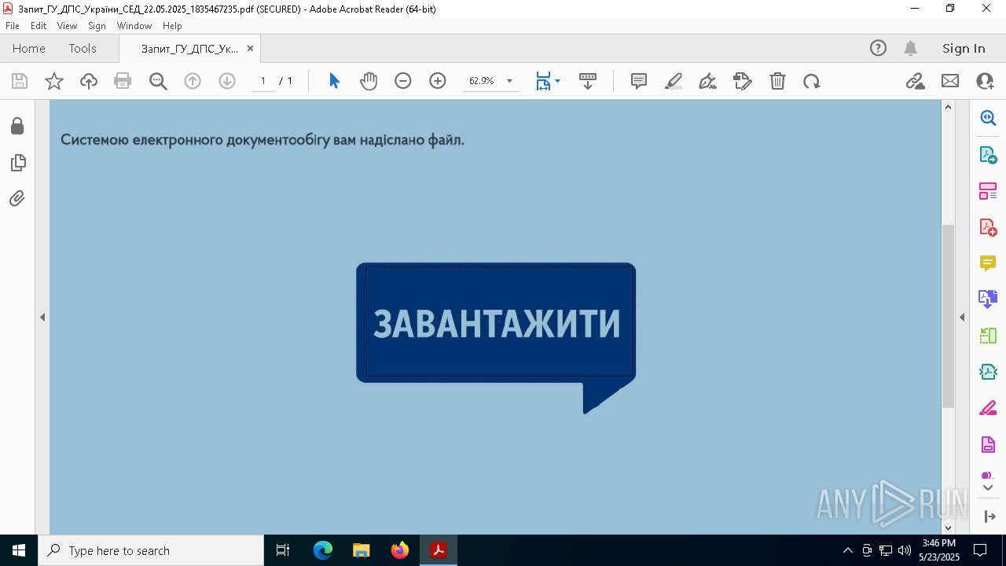
Task: Click the page number input field
Action: pos(263,81)
